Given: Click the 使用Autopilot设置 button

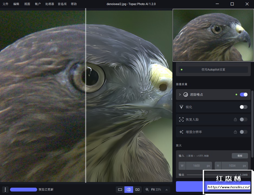Looking at the screenshot, I should [213, 70].
